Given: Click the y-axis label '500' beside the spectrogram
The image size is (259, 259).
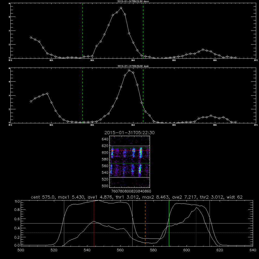Looking at the screenshot, I should point(105,186).
